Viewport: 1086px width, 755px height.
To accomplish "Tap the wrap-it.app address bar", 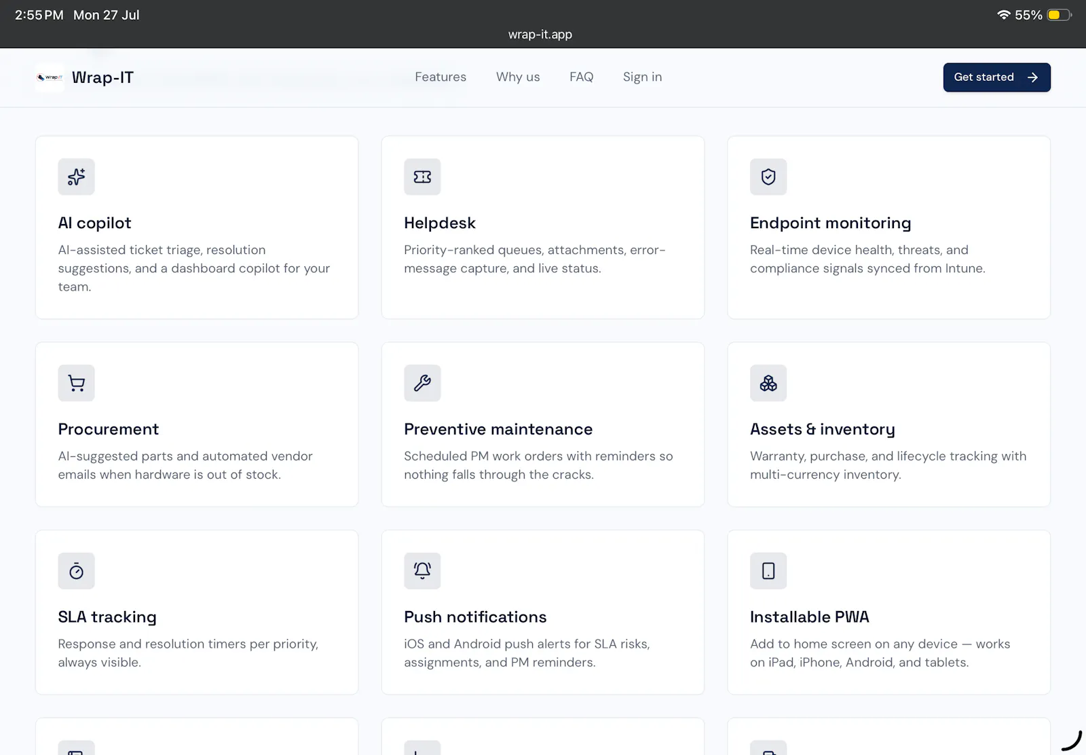I will click(x=540, y=34).
